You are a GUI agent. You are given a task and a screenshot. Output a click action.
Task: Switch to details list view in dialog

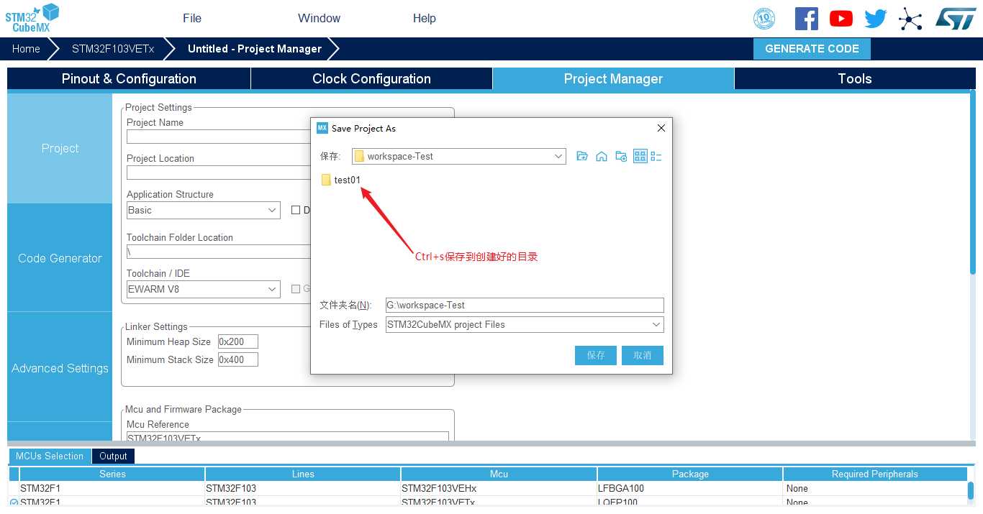click(x=656, y=156)
